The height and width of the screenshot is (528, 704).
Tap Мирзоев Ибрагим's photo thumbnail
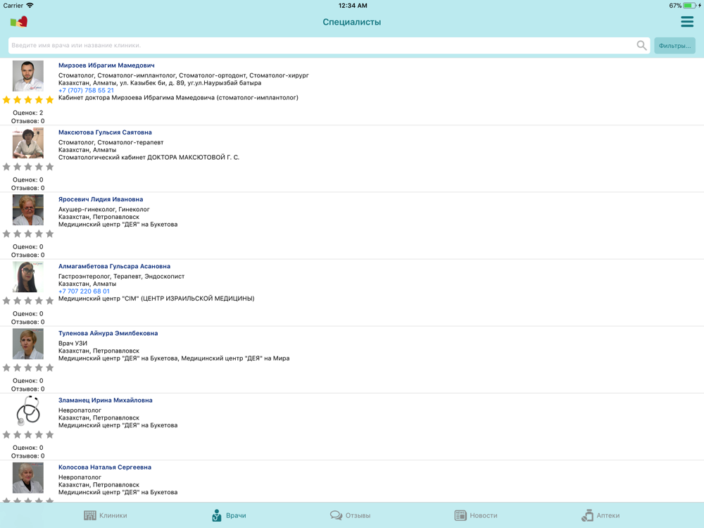[x=28, y=76]
